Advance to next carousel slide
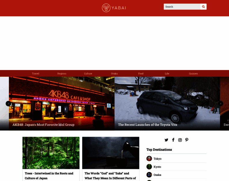This screenshot has height=181, width=229. click(221, 103)
